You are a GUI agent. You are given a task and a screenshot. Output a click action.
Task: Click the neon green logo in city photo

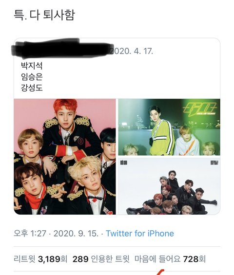pyautogui.click(x=200, y=108)
